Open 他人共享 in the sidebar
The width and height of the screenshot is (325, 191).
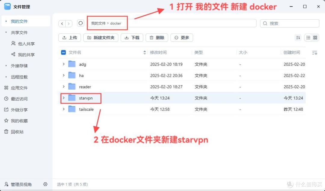click(23, 44)
